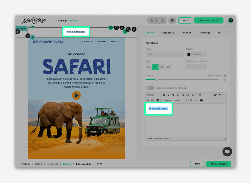Viewport: 251px width, 183px height.
Task: Open the Normal paragraph format dropdown
Action: (153, 95)
